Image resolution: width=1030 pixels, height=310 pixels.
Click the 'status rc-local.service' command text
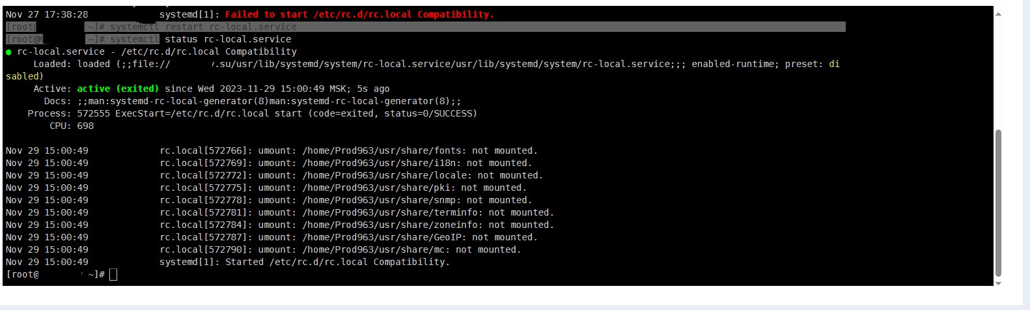[x=228, y=39]
